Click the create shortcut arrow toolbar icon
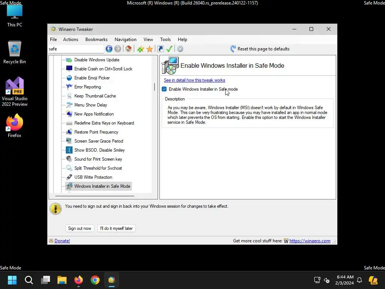Image resolution: width=385 pixels, height=289 pixels. point(161,49)
